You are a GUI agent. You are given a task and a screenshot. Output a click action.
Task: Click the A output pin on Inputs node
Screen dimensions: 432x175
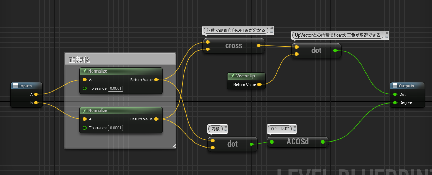click(x=36, y=94)
